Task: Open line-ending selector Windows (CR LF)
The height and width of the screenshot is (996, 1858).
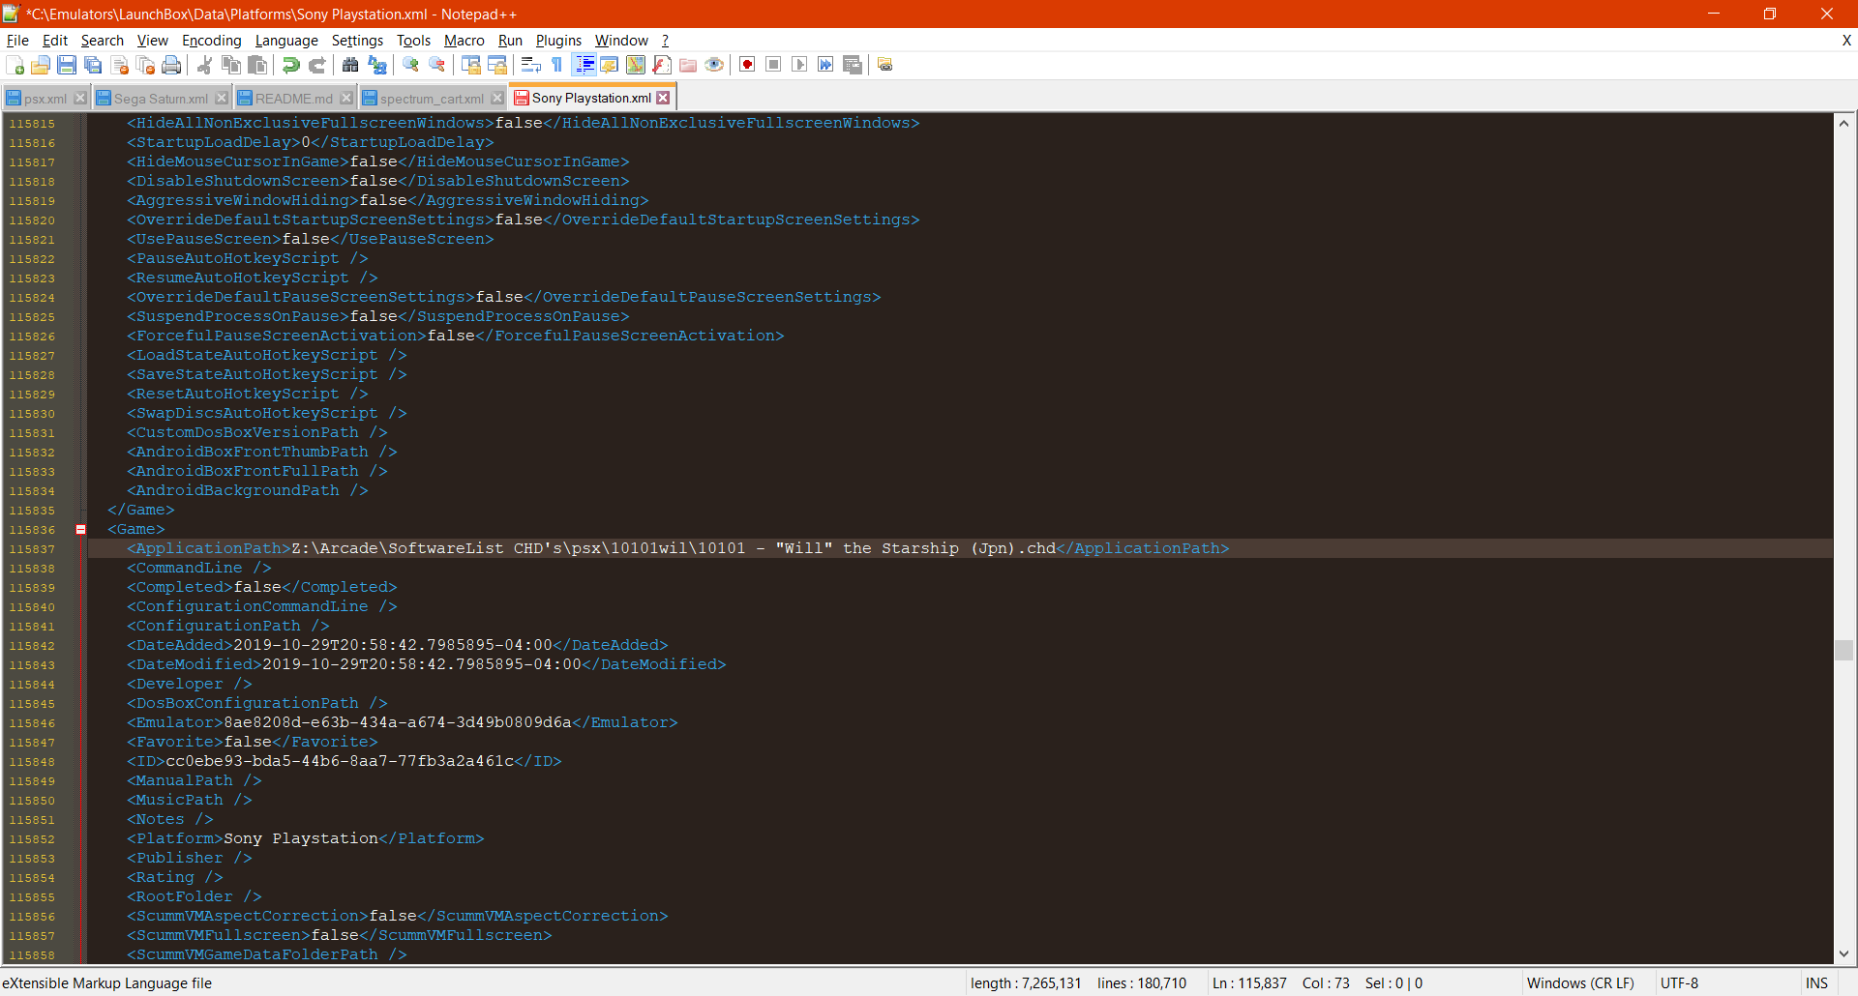Action: (1580, 983)
